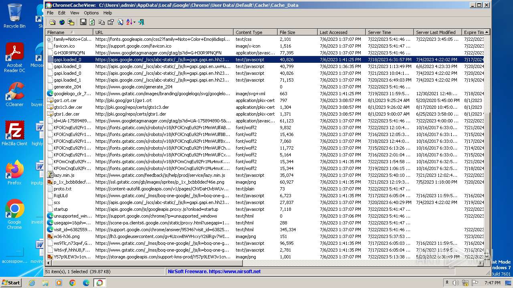Select the RqjULd row

coord(265,196)
